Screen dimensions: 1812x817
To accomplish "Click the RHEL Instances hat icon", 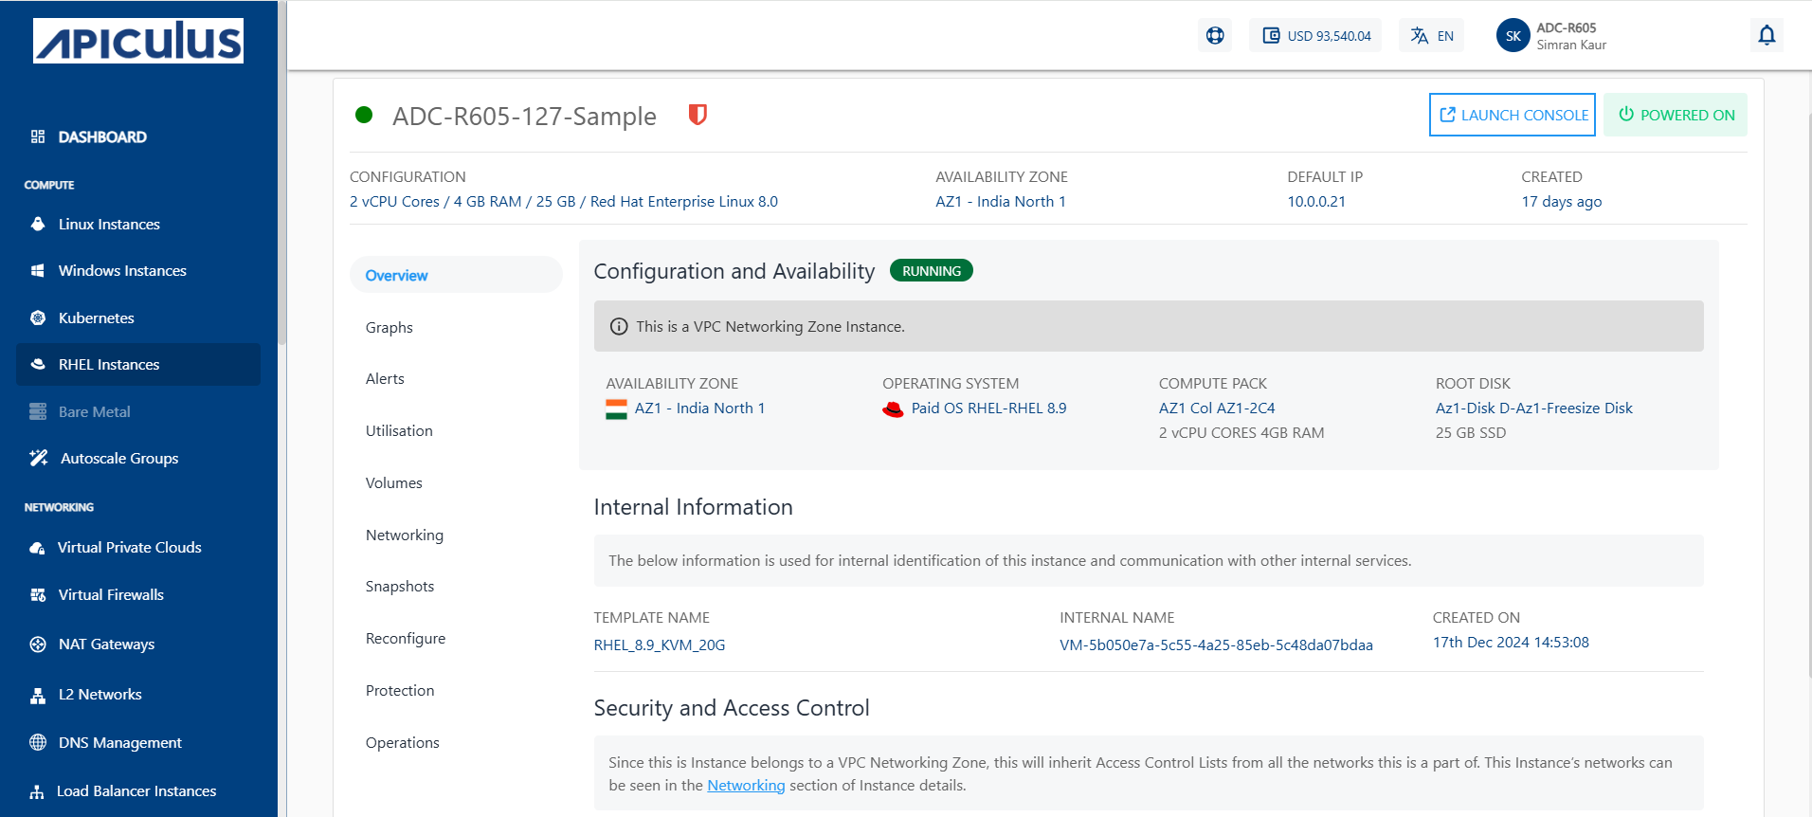I will (38, 364).
